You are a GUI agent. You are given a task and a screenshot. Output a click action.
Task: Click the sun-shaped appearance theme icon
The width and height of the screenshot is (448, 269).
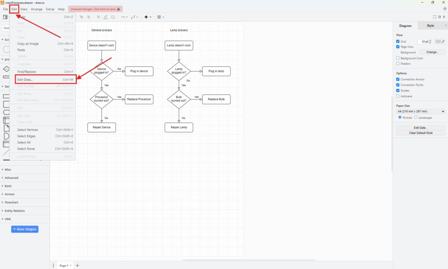click(x=445, y=9)
